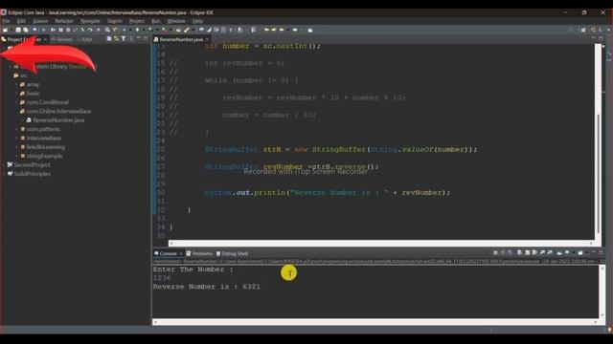613x344 pixels.
Task: Open the Source menu
Action: [40, 21]
